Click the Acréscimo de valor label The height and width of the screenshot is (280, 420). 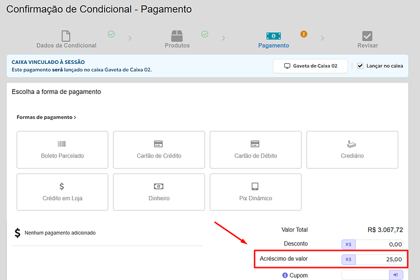point(284,259)
